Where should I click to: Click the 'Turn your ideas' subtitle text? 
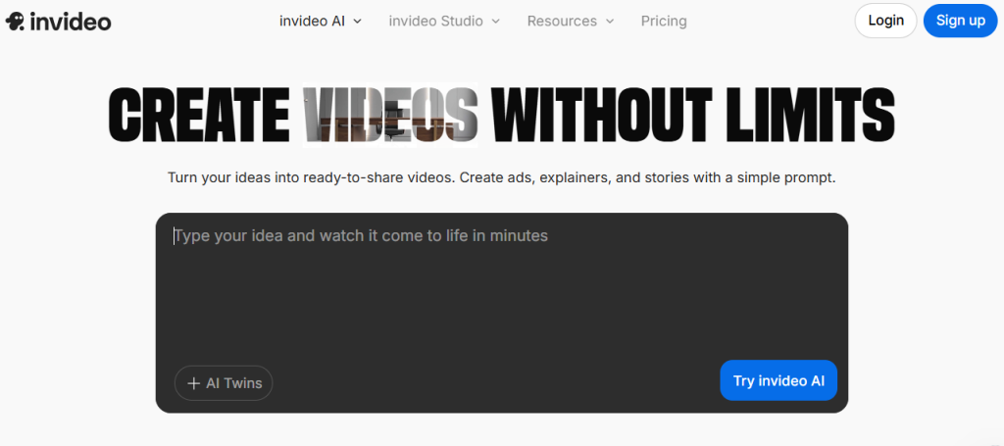pos(501,178)
